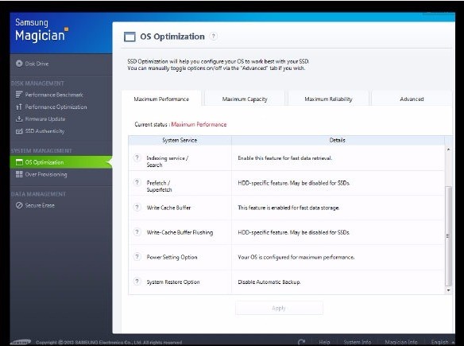Go to Firmware Update
464x346 pixels.
coord(41,119)
